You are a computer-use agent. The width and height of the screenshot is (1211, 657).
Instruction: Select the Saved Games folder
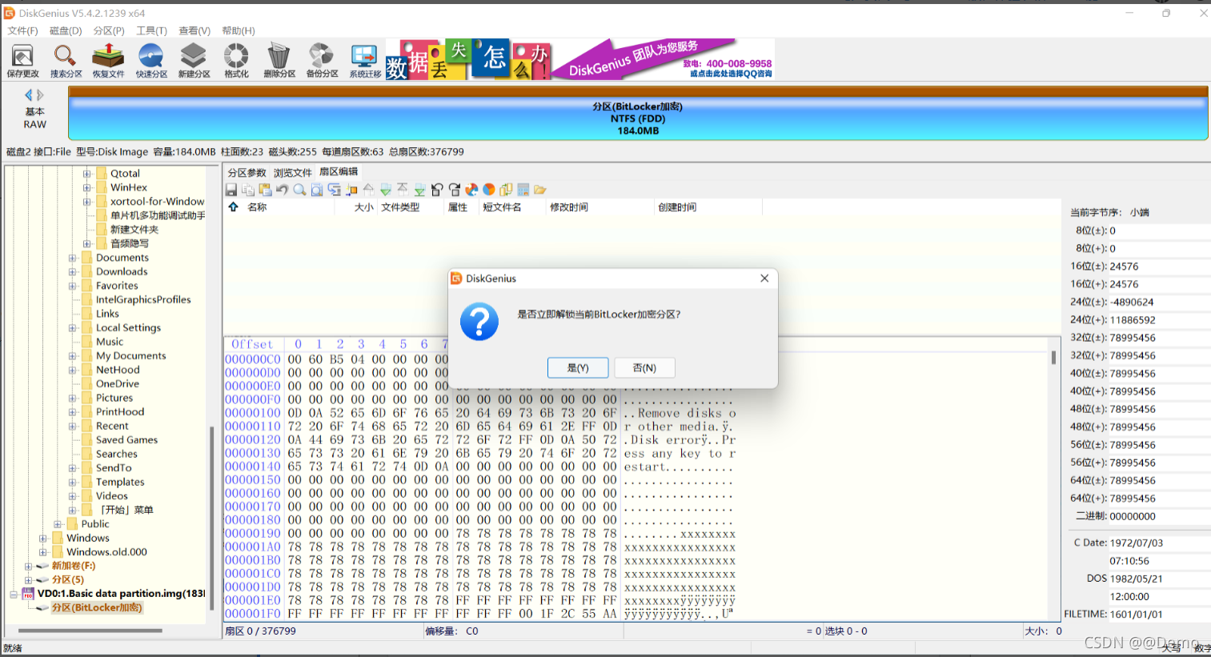pyautogui.click(x=126, y=440)
